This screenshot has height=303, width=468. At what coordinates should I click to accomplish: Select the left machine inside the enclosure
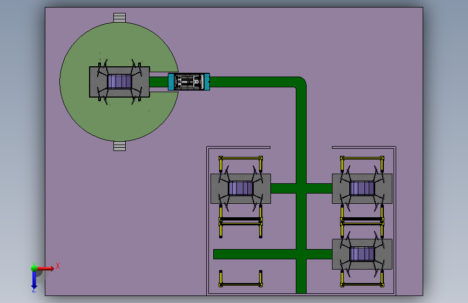pyautogui.click(x=241, y=189)
